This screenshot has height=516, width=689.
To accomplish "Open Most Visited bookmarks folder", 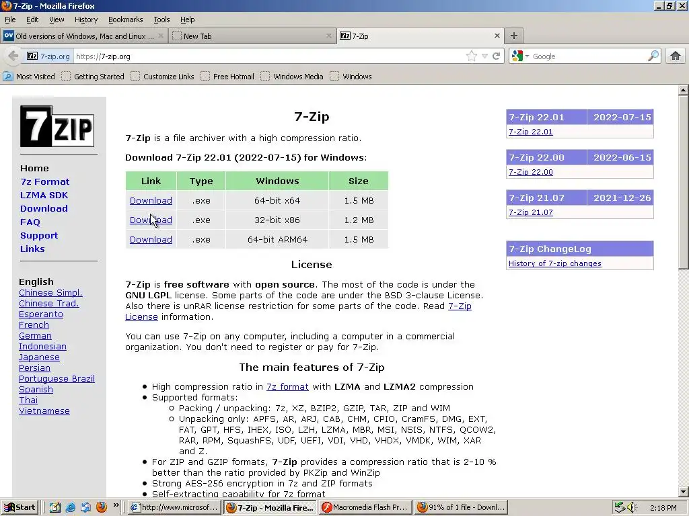I will point(29,77).
